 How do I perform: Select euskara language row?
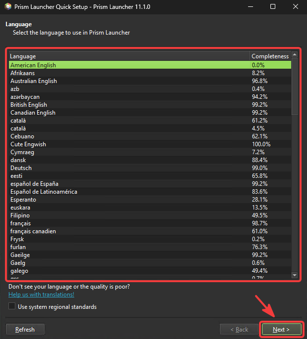[x=150, y=208]
